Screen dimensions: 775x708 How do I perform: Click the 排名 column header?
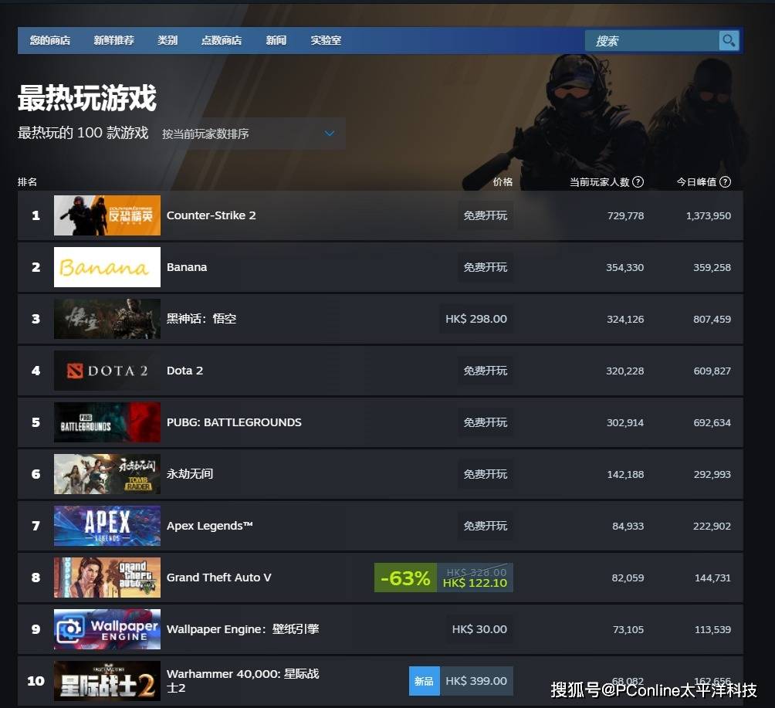pyautogui.click(x=27, y=182)
